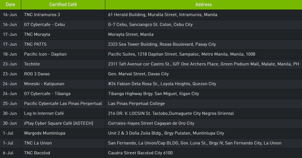
Task: Select iPlay Cyber Square Café (ADTECH) cell
Action: tap(63, 124)
